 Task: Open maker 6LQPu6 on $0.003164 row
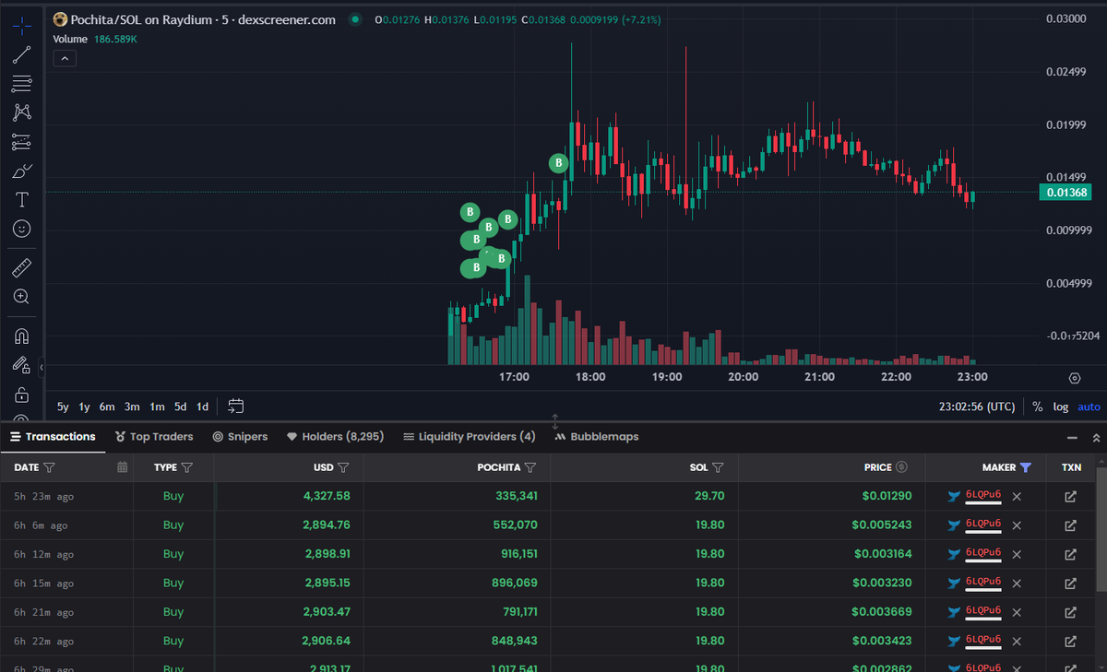983,553
